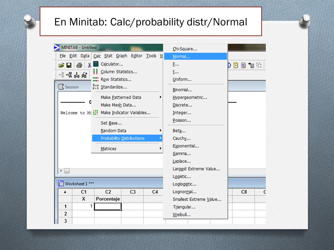Click the greyed Insert Cells toolbar icon
Viewport: 334px width, 250px height.
point(62,75)
